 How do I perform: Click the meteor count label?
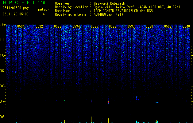pos(44,10)
